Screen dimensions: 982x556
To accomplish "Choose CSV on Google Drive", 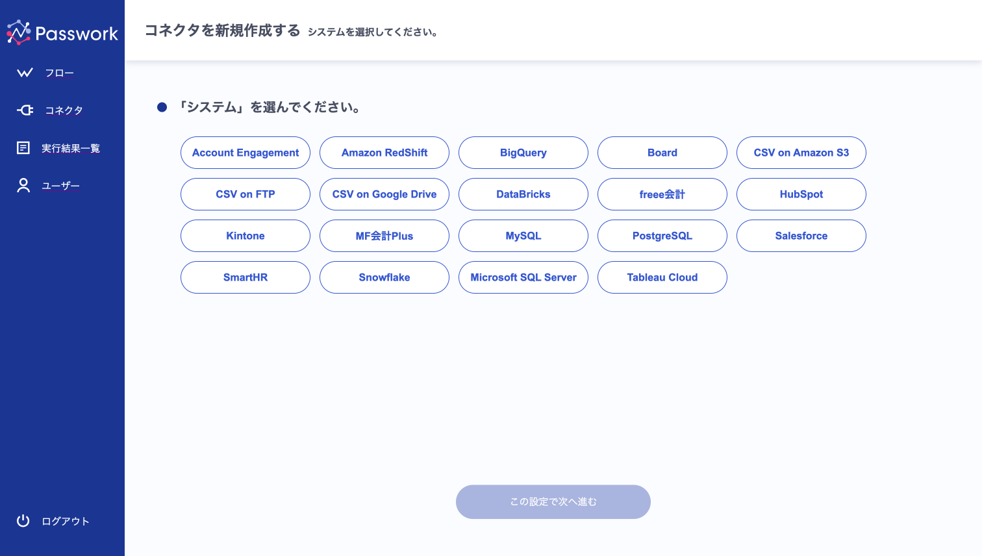I will (x=384, y=194).
